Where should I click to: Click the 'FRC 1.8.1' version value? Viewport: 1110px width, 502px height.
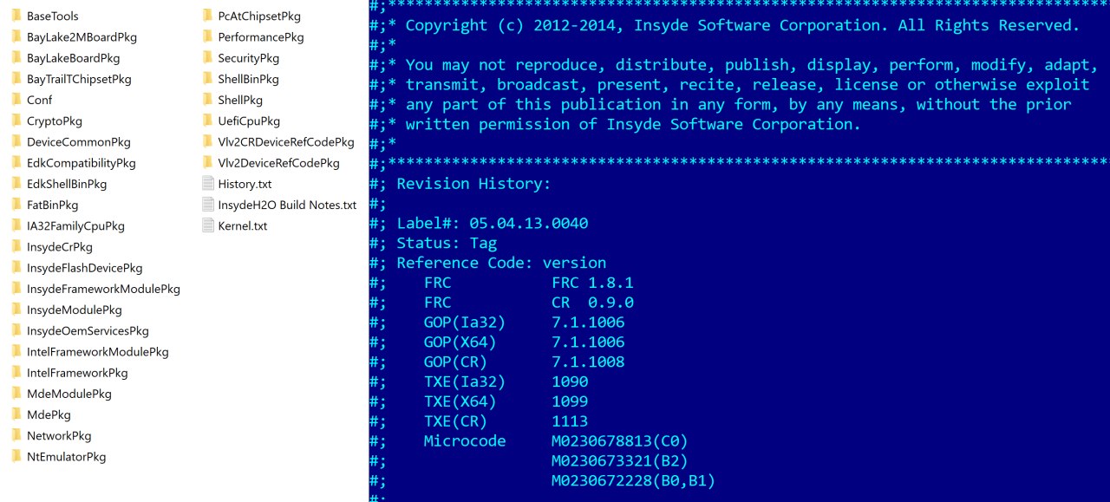click(x=592, y=283)
